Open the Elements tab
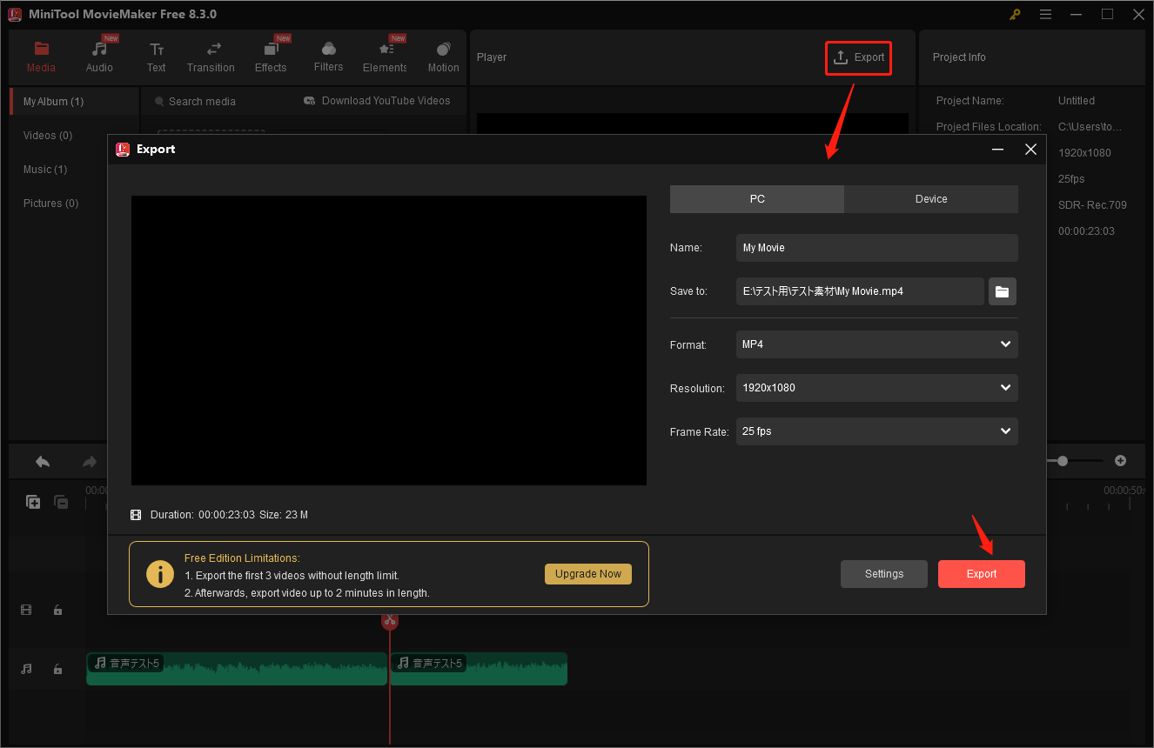 (385, 57)
